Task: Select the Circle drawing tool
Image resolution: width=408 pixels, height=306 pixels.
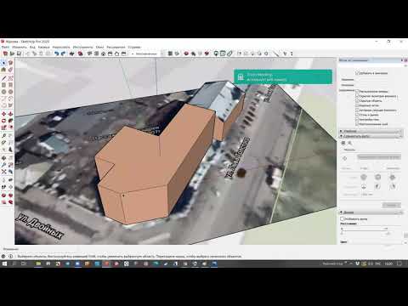Action: click(3, 92)
